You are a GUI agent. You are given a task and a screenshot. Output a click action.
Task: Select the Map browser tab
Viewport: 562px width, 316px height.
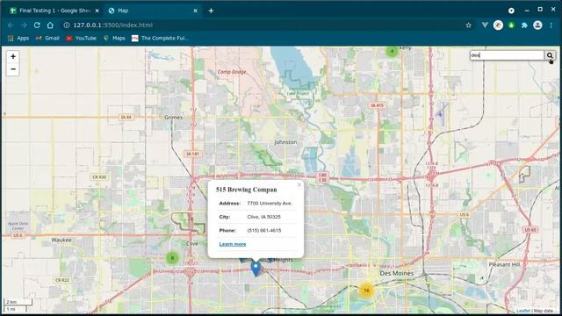pyautogui.click(x=152, y=11)
